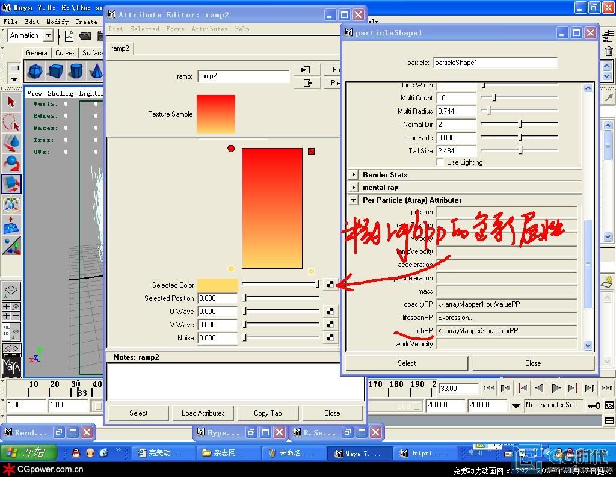Click the Texture Sample swatch
The image size is (616, 477).
(x=216, y=114)
